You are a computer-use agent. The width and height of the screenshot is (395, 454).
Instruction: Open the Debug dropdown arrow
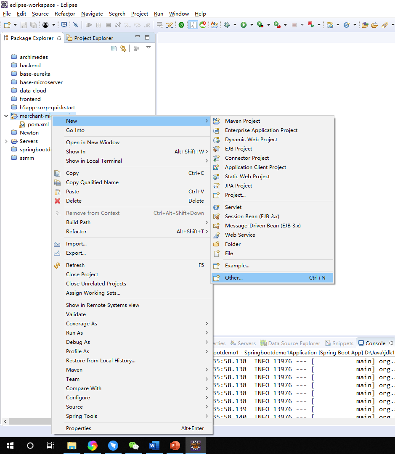pyautogui.click(x=235, y=25)
